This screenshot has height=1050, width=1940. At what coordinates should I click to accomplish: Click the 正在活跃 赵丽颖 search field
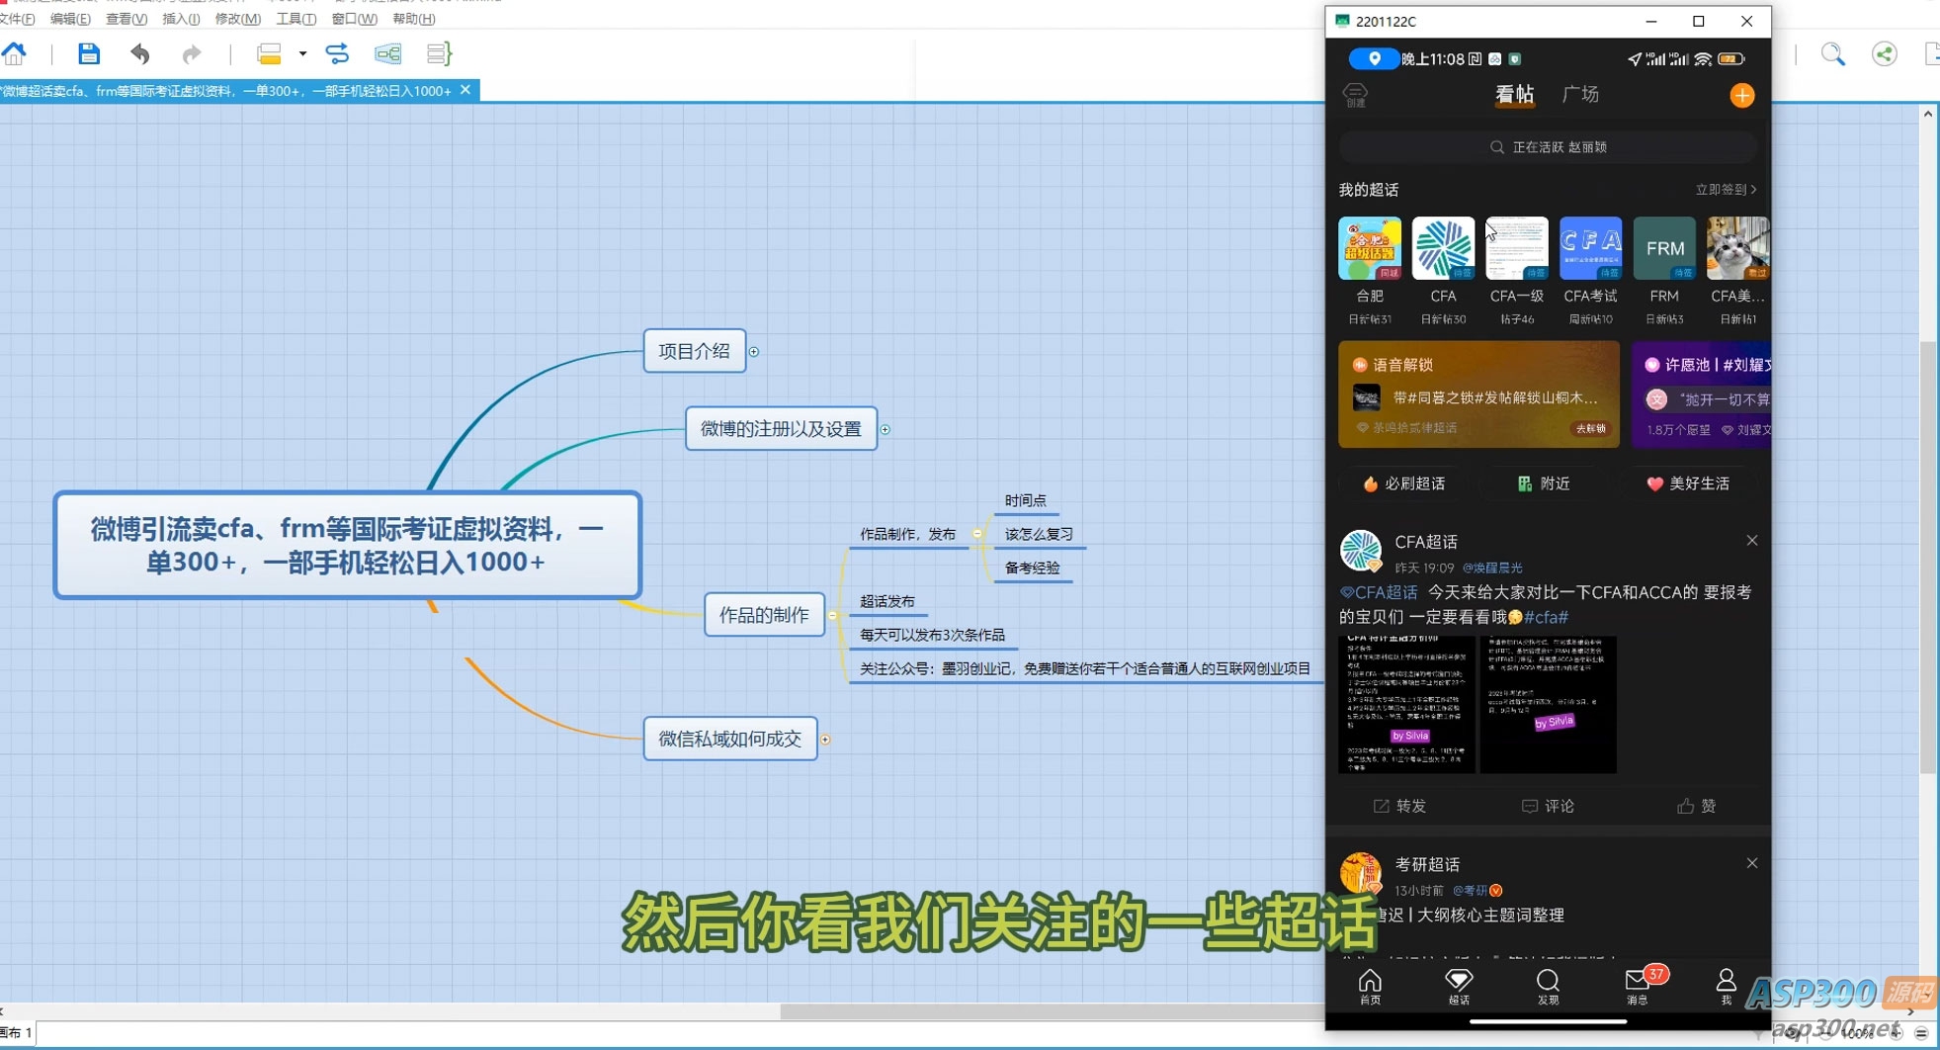1548,147
